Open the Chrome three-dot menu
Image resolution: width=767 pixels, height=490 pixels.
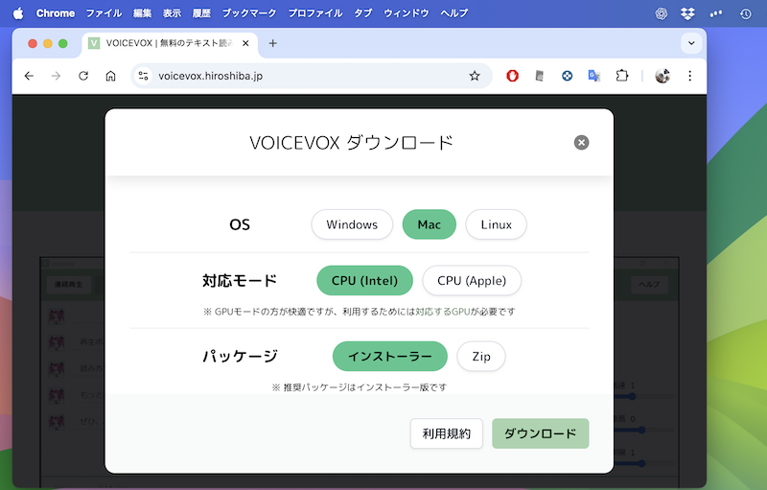[689, 76]
